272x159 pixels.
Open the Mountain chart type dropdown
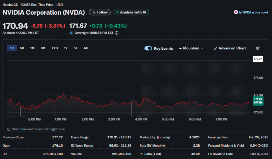tap(191, 48)
